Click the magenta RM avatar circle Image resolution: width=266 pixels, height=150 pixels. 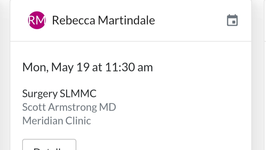tap(37, 20)
